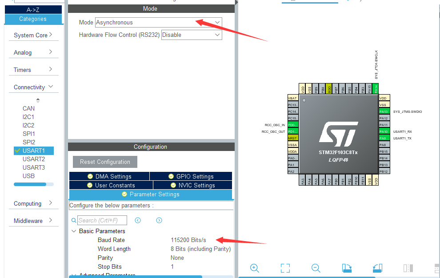Click the split view layout icon
440x278 pixels.
click(408, 268)
